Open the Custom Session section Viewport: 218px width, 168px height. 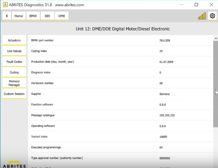[x=14, y=94]
